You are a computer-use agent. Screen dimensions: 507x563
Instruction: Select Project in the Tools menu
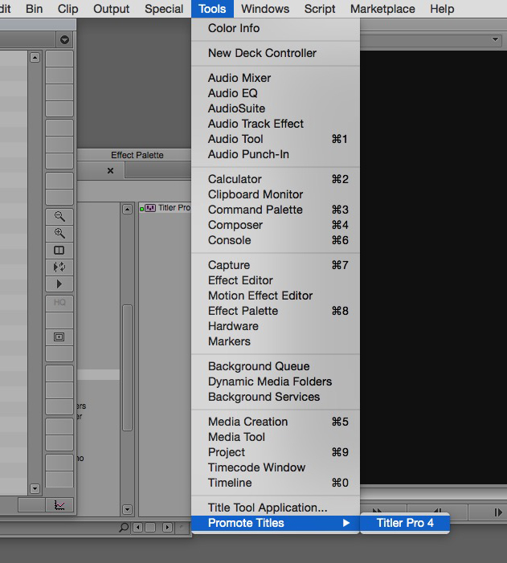(x=276, y=452)
